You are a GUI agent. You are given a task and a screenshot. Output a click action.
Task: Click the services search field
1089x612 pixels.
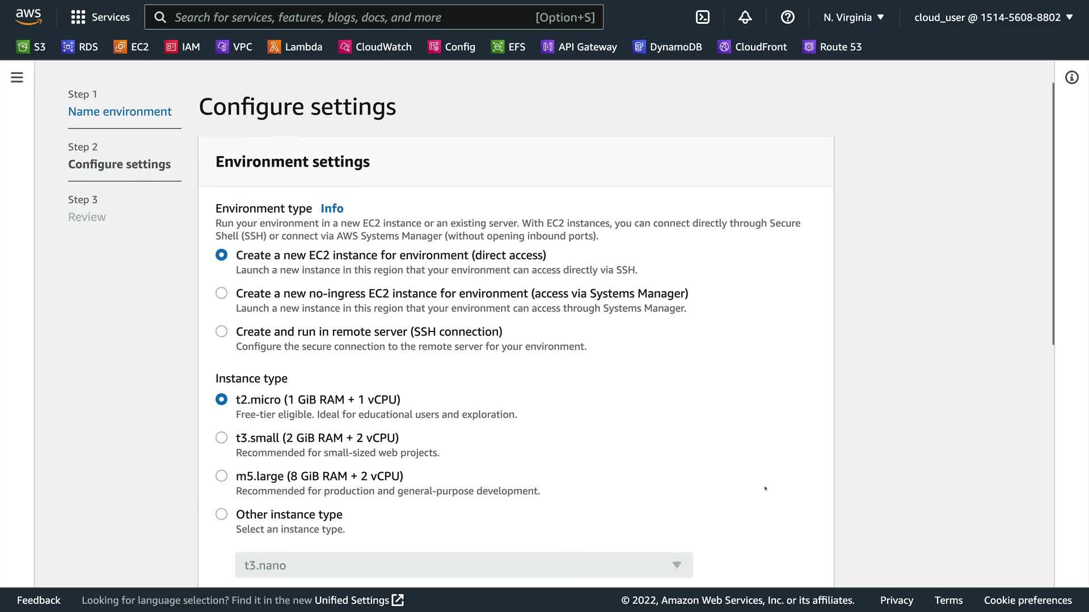coord(352,17)
